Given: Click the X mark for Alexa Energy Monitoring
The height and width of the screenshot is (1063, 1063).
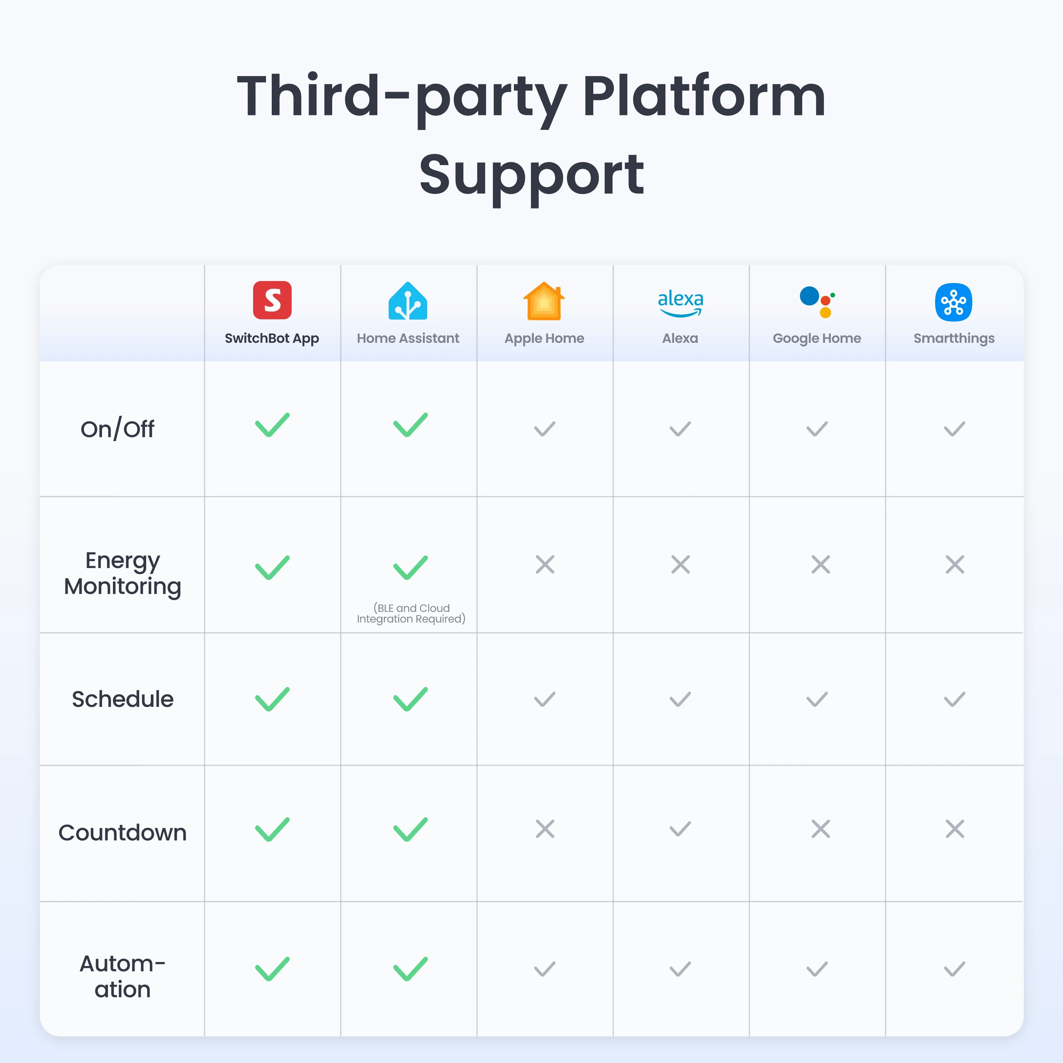Looking at the screenshot, I should (x=681, y=564).
